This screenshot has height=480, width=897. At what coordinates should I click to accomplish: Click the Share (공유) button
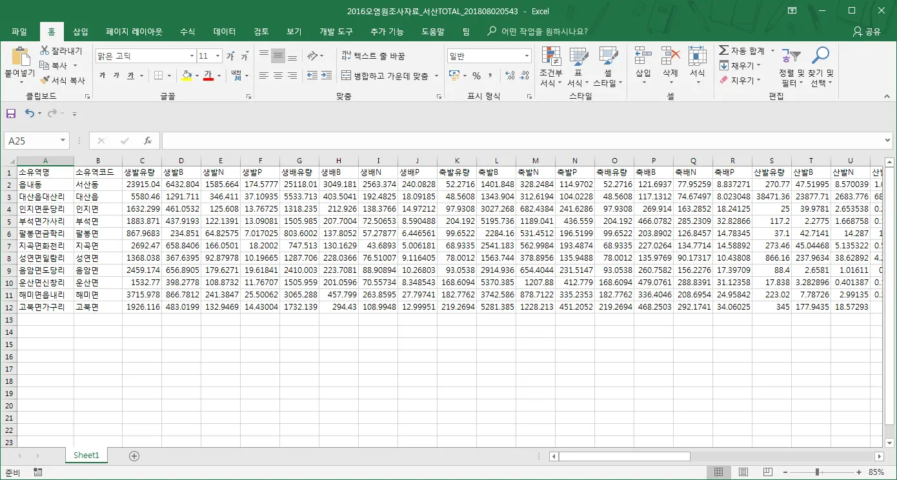tap(867, 32)
